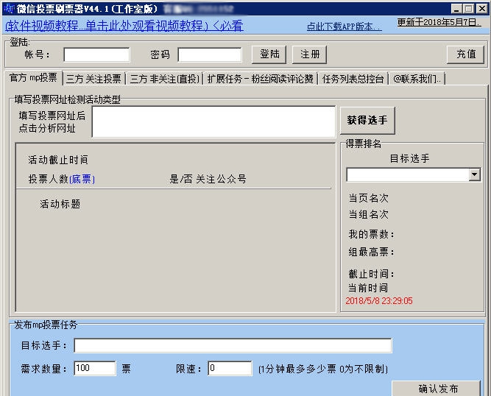
Task: Click the 我的票数 label
Action: (x=371, y=234)
